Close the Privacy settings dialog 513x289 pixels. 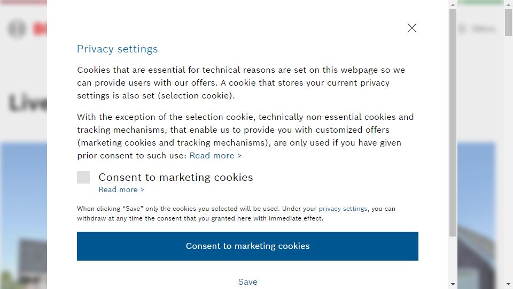[411, 28]
